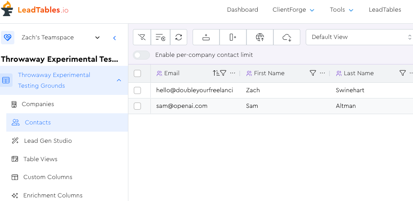Screen dimensions: 413x201
Task: Collapse the sidebar with the left chevron
Action: pos(114,38)
